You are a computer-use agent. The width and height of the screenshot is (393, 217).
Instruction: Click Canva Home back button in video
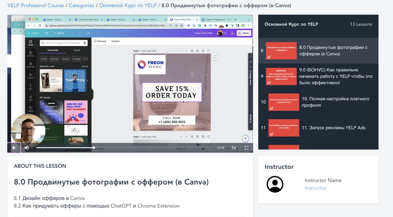34,33
